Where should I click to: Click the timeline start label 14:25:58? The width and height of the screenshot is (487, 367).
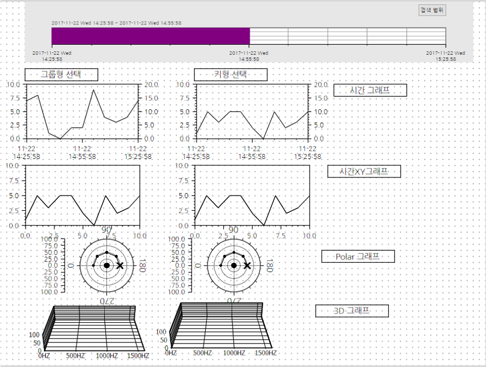(x=52, y=56)
